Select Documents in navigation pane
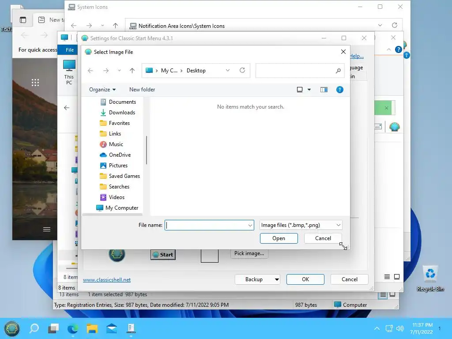452x339 pixels. (x=117, y=102)
